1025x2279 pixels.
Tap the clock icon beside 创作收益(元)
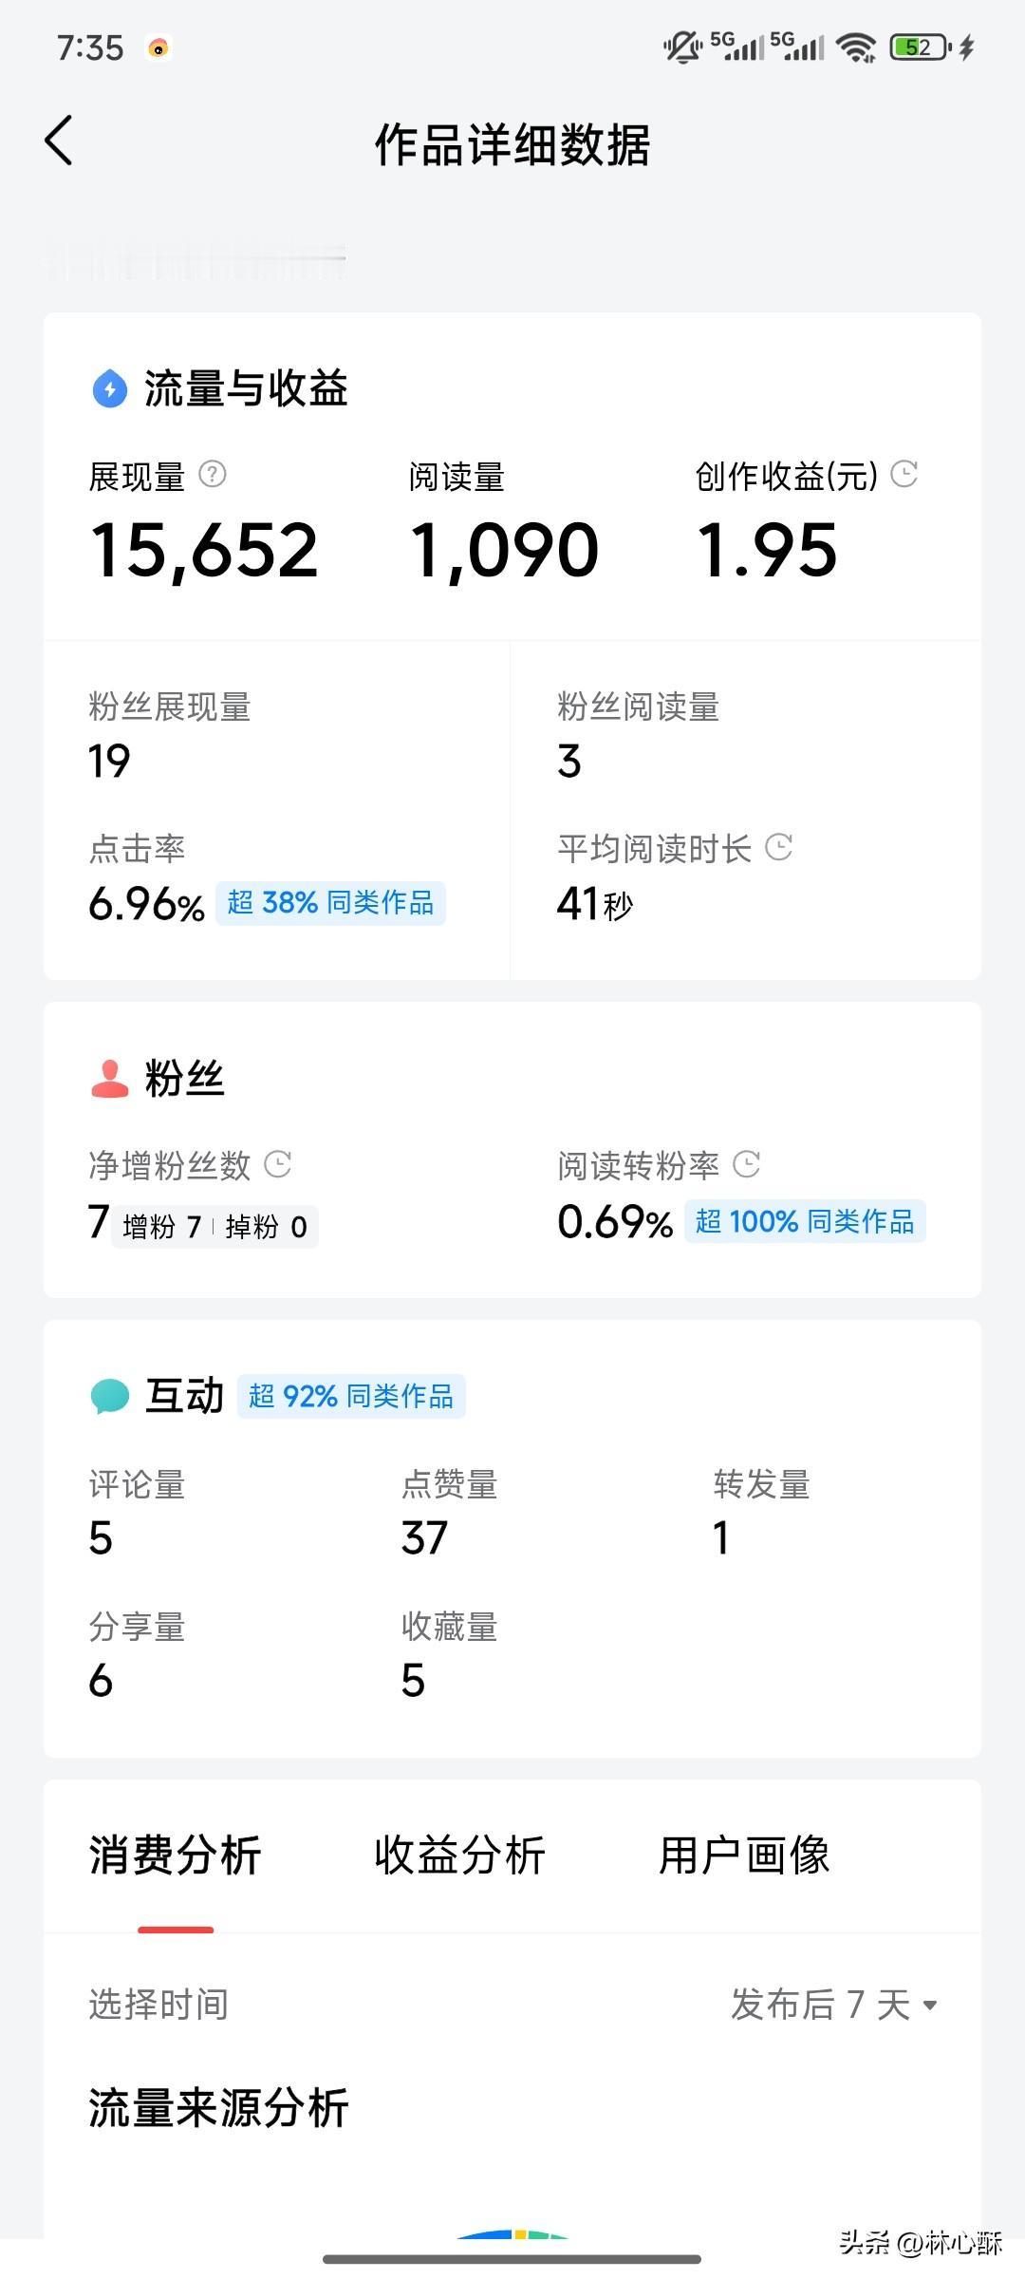click(904, 474)
